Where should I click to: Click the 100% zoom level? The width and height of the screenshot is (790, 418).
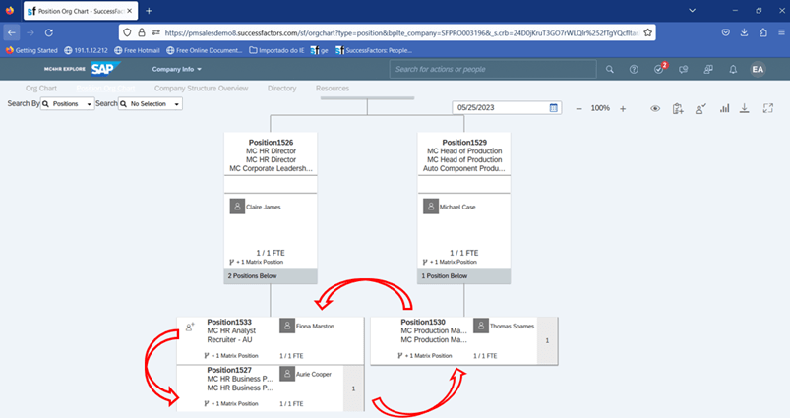tap(600, 108)
